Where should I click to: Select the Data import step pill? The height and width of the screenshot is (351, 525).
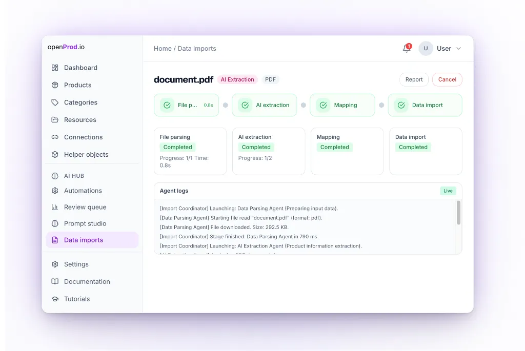pos(425,105)
